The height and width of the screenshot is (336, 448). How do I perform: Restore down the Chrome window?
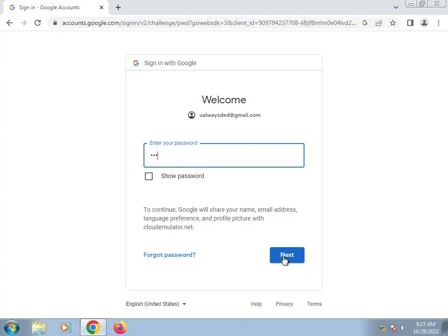point(422,4)
